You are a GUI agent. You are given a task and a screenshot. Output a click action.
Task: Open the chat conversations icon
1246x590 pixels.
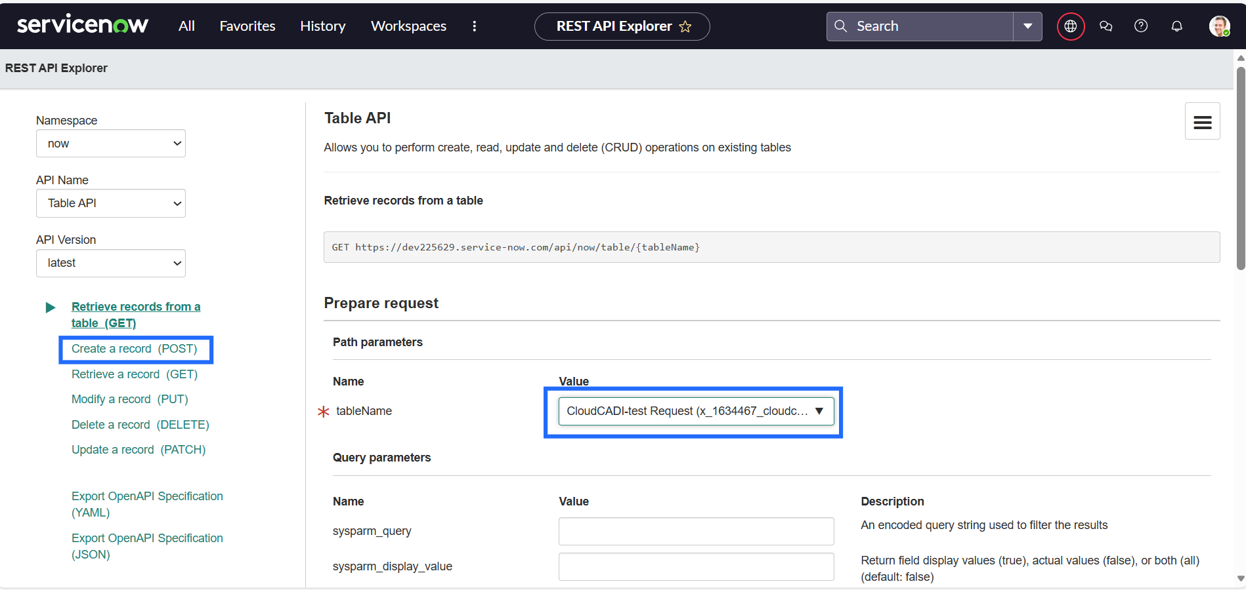point(1106,26)
